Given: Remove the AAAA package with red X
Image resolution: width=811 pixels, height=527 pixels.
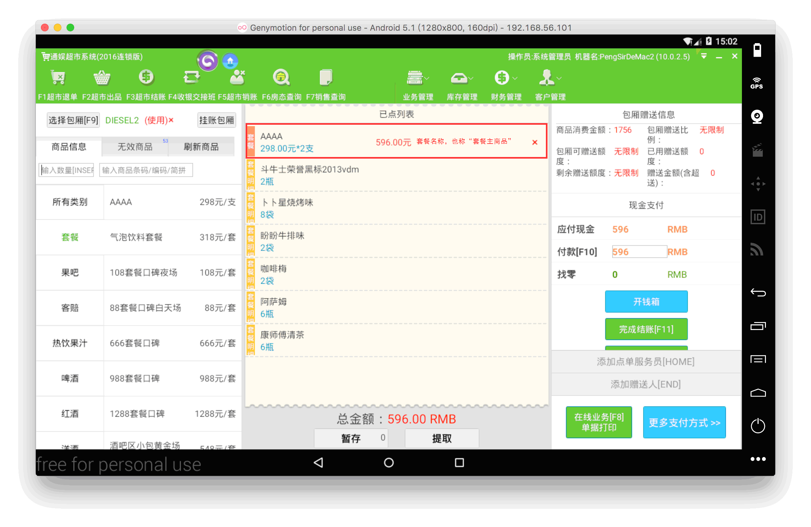Looking at the screenshot, I should coord(535,142).
